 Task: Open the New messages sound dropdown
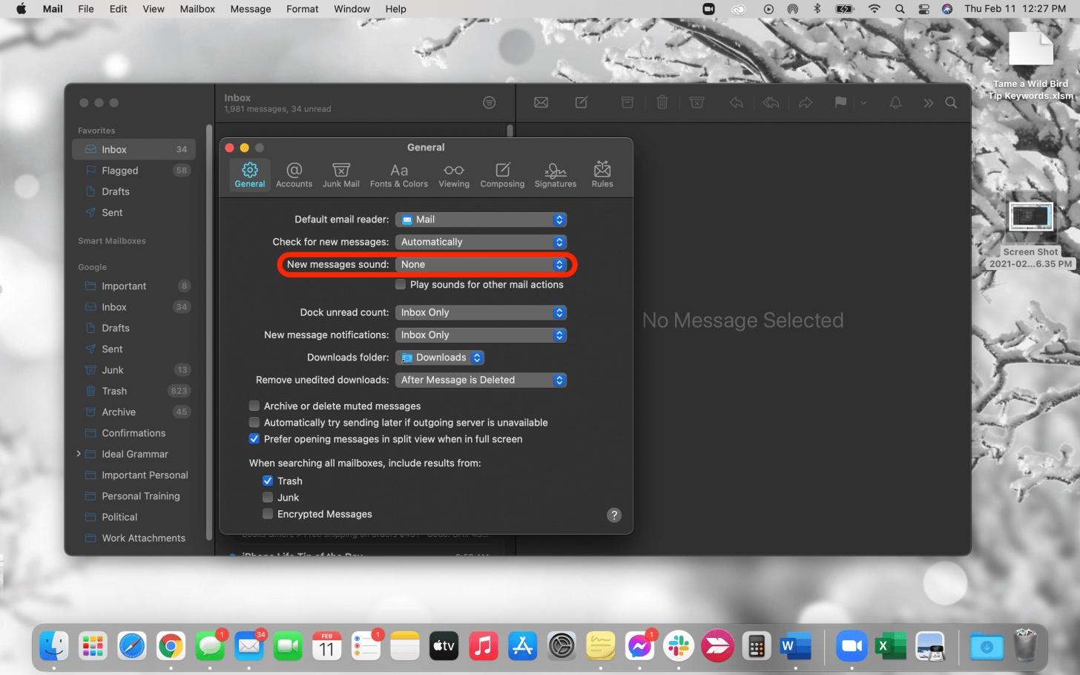click(x=481, y=265)
